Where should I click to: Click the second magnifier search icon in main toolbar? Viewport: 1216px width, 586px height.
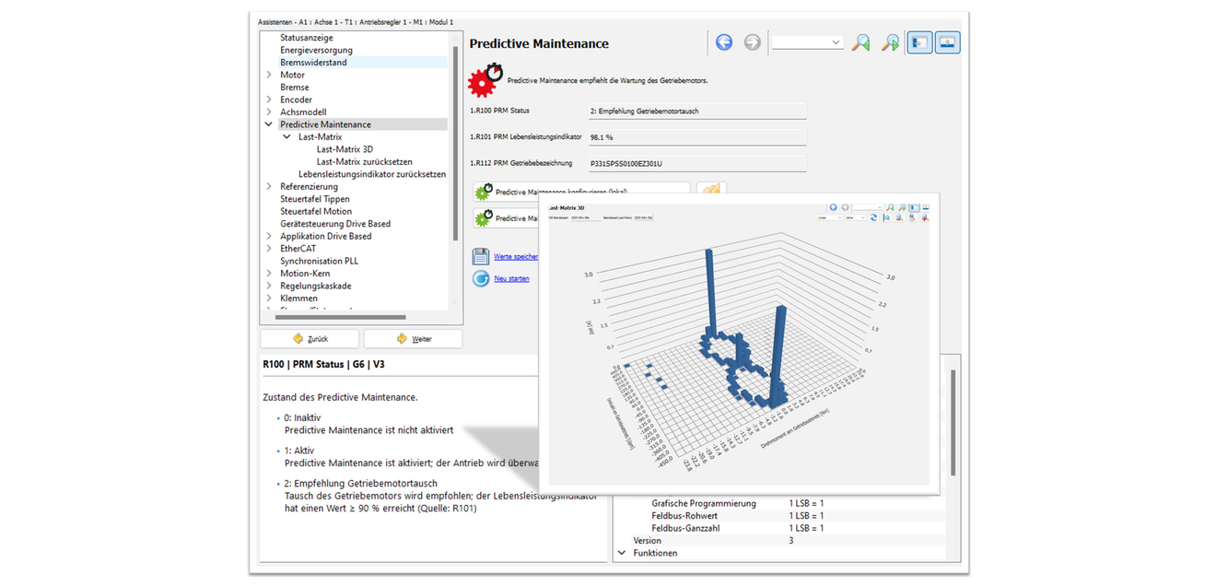click(890, 42)
